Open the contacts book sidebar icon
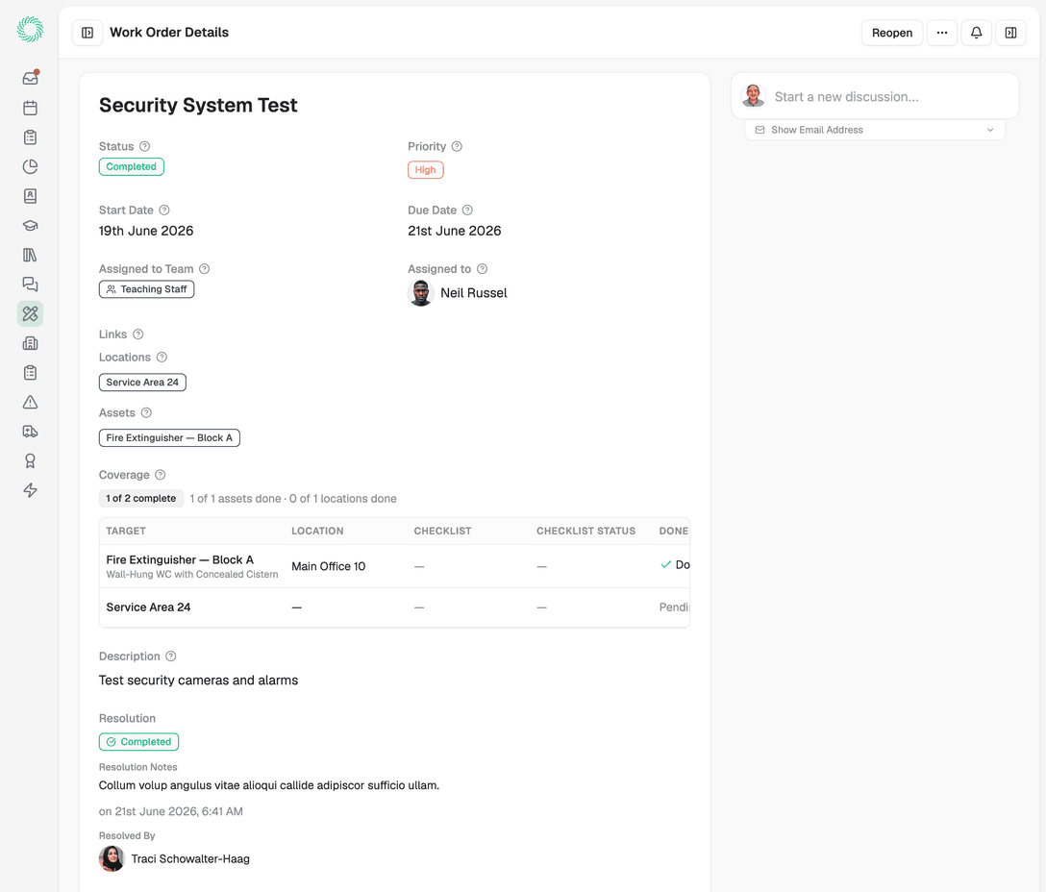This screenshot has height=892, width=1046. (x=30, y=196)
